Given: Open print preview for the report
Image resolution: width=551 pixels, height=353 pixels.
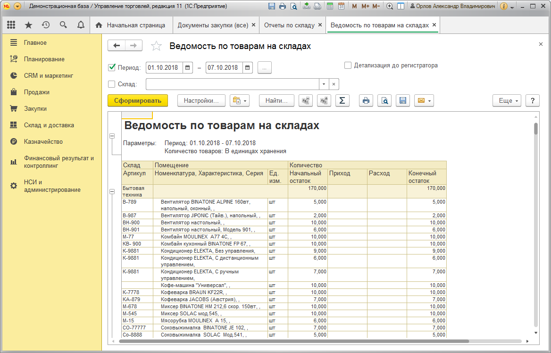Looking at the screenshot, I should [384, 100].
